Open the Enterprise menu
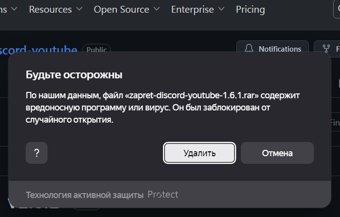 point(192,10)
